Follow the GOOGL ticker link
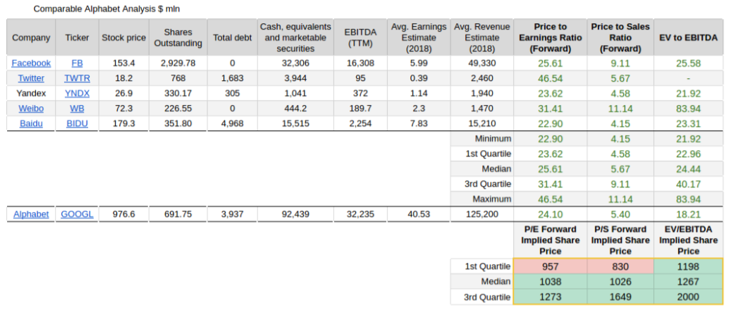Viewport: 731px width, 310px height. click(x=77, y=214)
